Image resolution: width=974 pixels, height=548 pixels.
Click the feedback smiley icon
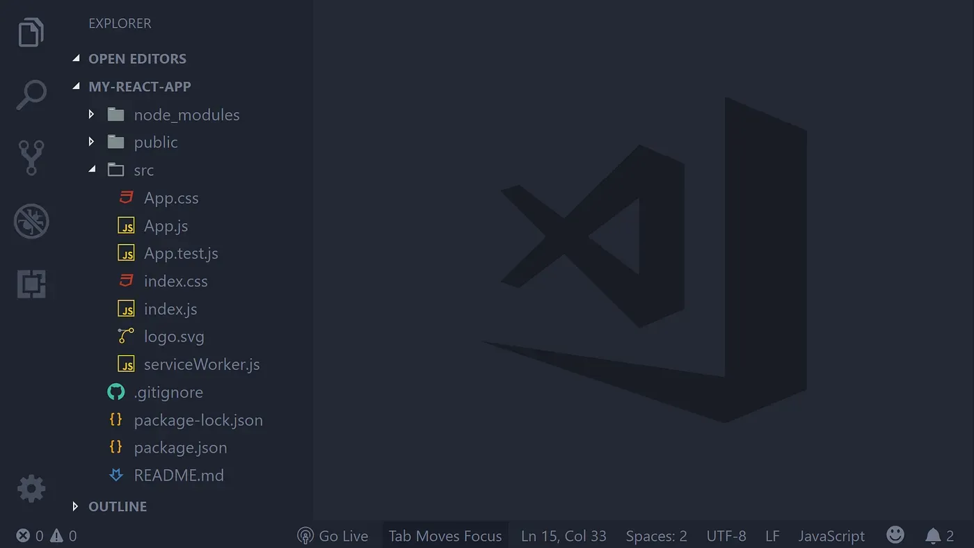tap(895, 535)
